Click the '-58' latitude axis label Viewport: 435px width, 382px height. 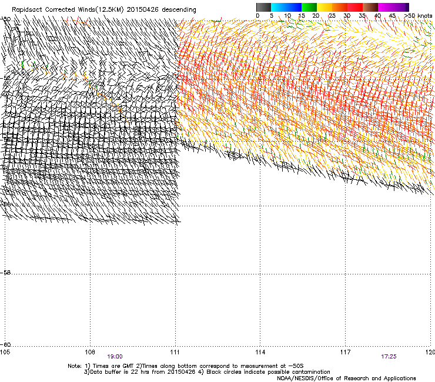[5, 273]
